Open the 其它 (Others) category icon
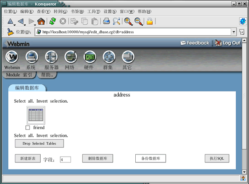The height and width of the screenshot is (184, 249). tap(128, 57)
